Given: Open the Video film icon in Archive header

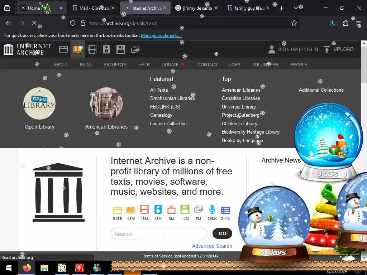Looking at the screenshot, I should point(92,49).
